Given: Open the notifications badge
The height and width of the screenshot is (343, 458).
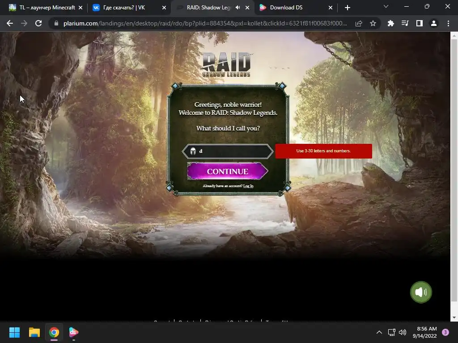Looking at the screenshot, I should pos(445,332).
